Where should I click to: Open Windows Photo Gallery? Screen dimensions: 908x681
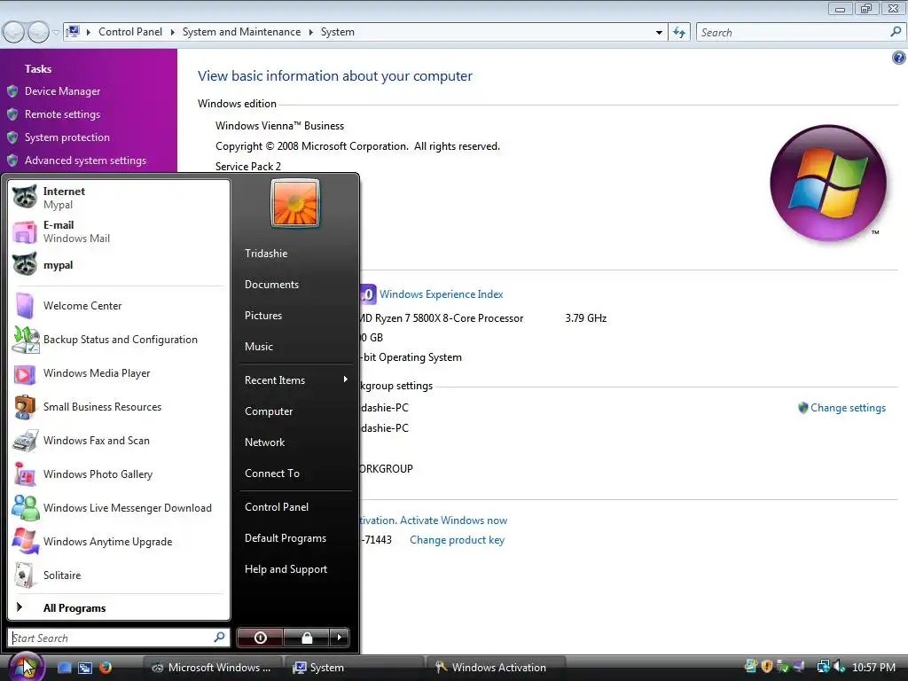[119, 474]
